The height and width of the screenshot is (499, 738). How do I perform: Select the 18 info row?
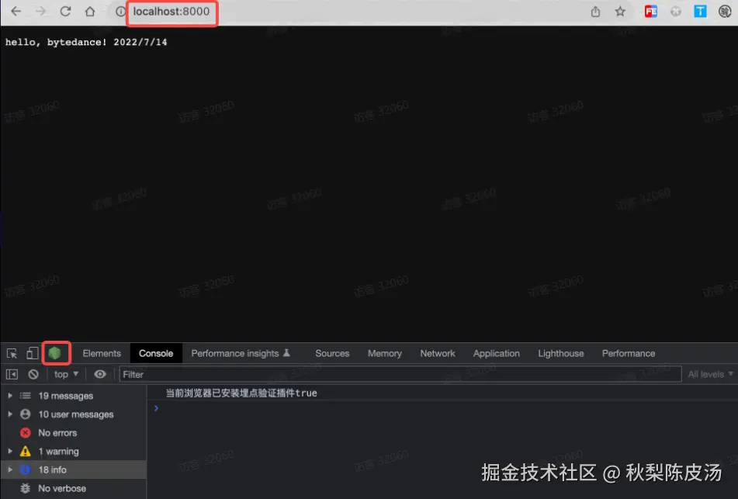click(74, 470)
